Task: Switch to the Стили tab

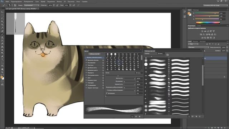Action: [x=199, y=26]
